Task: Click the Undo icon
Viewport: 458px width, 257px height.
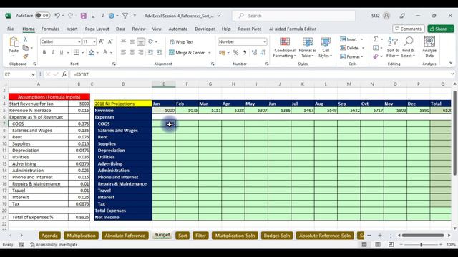Action: [57, 16]
